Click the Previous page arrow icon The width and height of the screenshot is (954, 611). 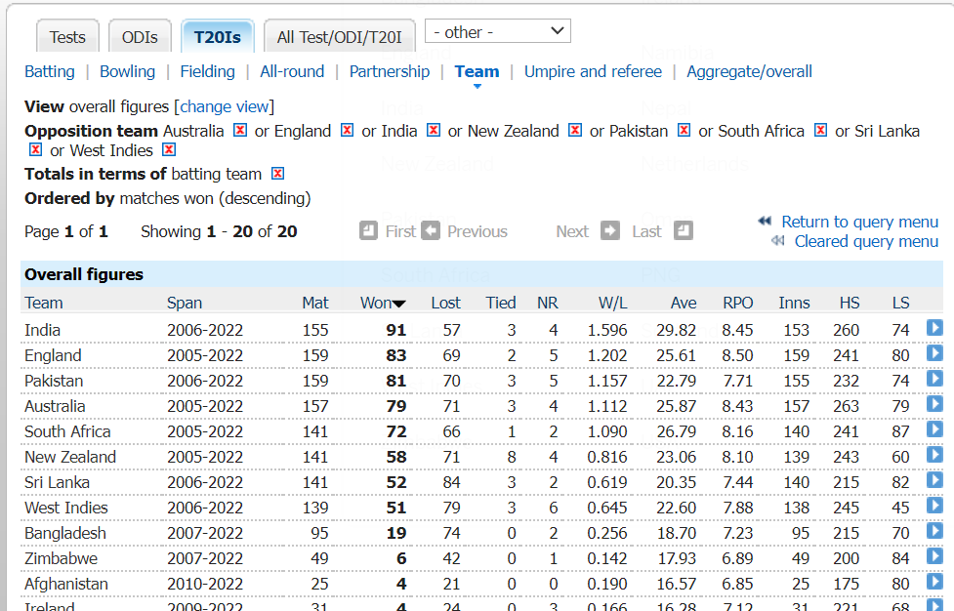click(431, 230)
